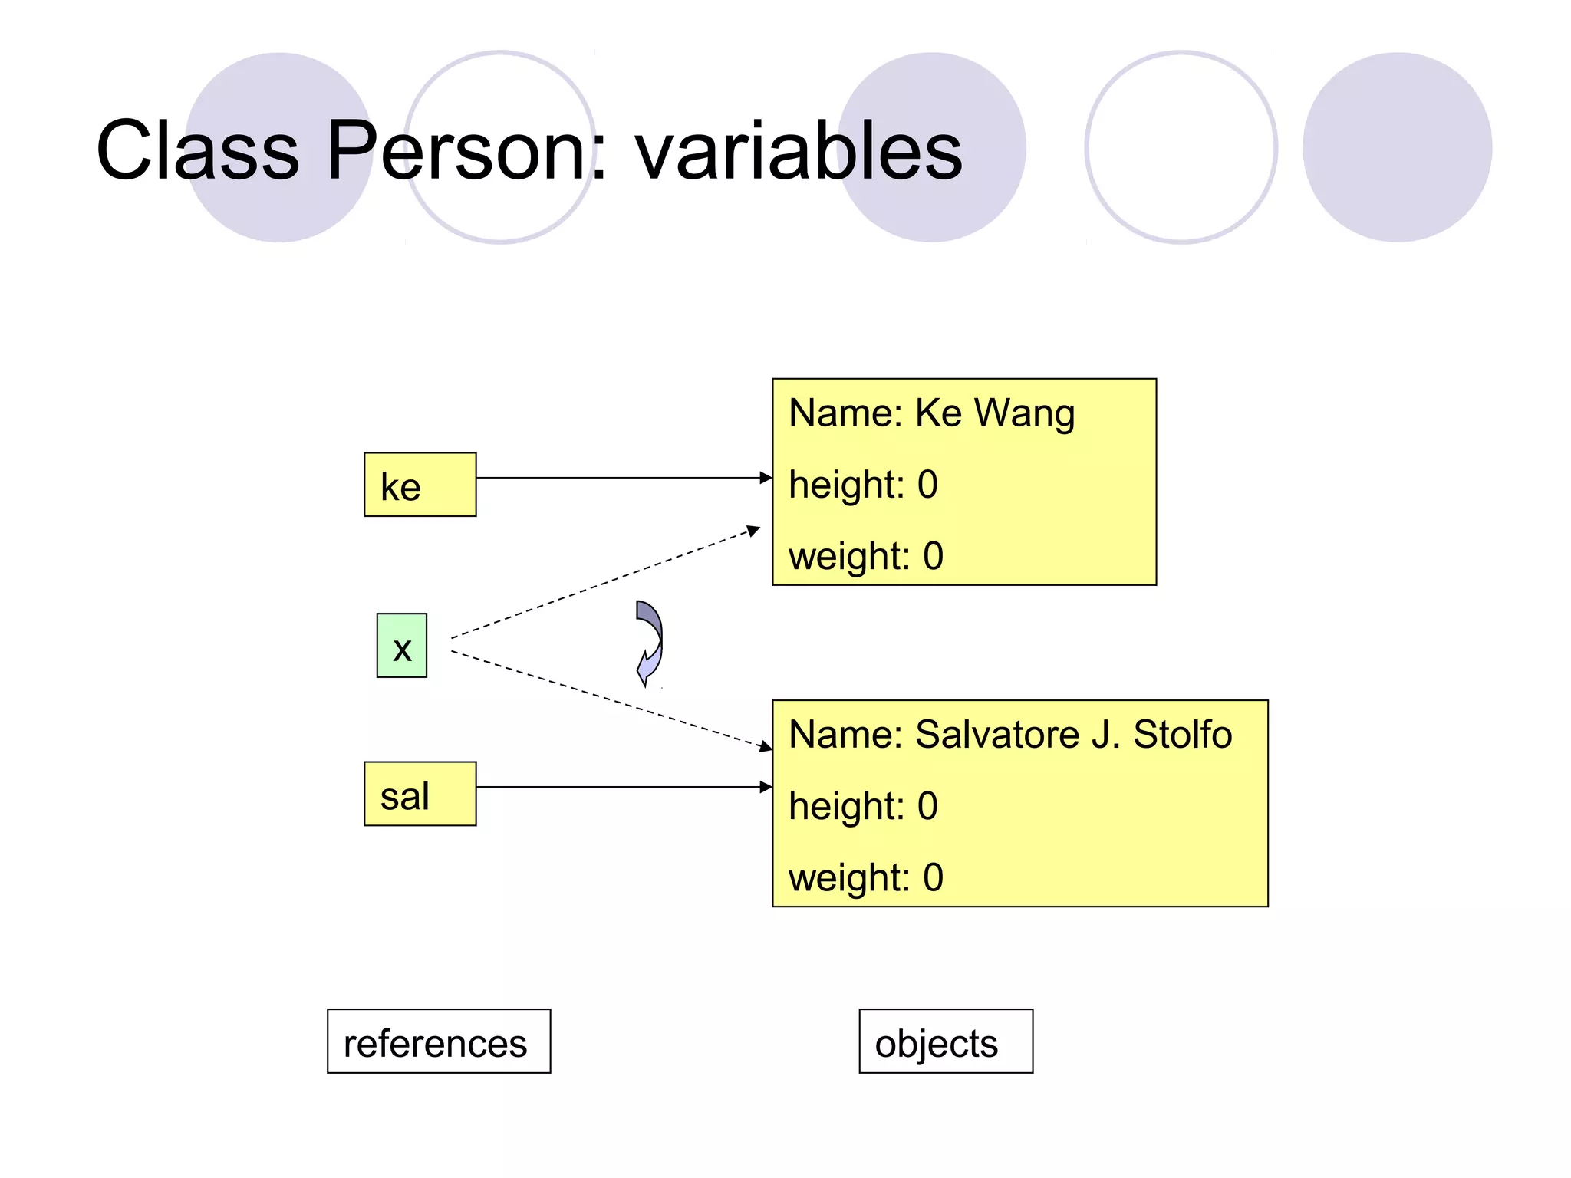Click the solid arrow from ke box
This screenshot has height=1178, width=1571.
[x=621, y=478]
